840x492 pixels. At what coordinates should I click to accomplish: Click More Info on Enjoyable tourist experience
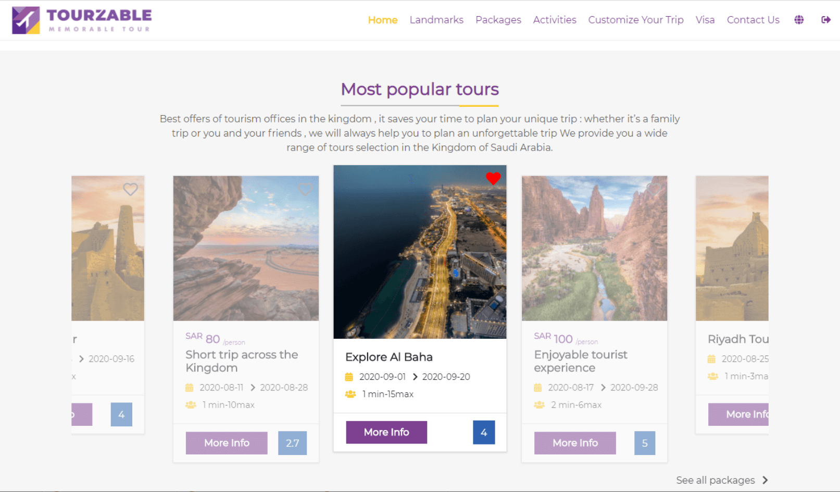click(575, 443)
